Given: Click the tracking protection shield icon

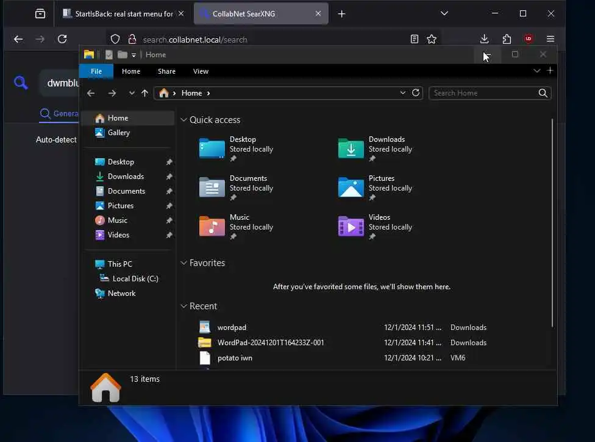Looking at the screenshot, I should click(x=115, y=39).
